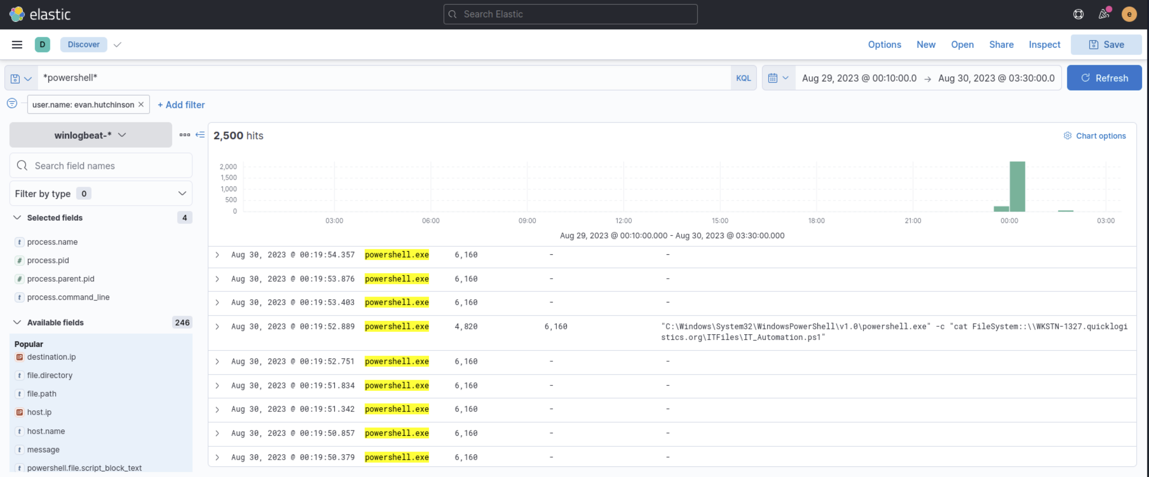Image resolution: width=1149 pixels, height=477 pixels.
Task: Open the help menu lifebuoy icon
Action: click(1078, 14)
